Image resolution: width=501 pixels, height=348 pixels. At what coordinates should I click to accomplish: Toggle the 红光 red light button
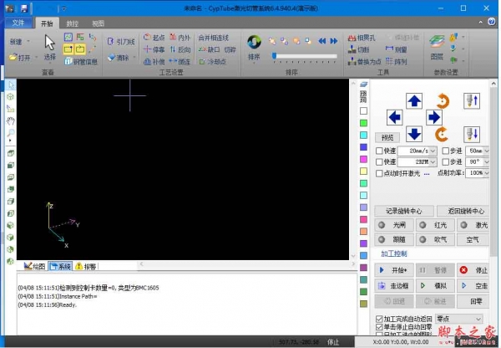[x=435, y=225]
